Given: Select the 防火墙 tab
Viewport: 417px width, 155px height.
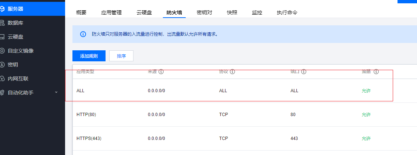Looking at the screenshot, I should pos(174,12).
